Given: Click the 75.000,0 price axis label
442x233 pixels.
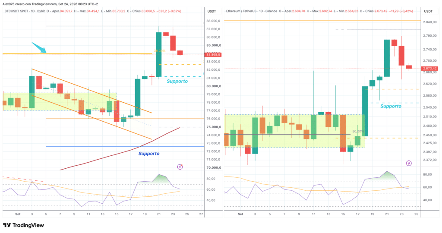Looking at the screenshot, I should pyautogui.click(x=214, y=127).
